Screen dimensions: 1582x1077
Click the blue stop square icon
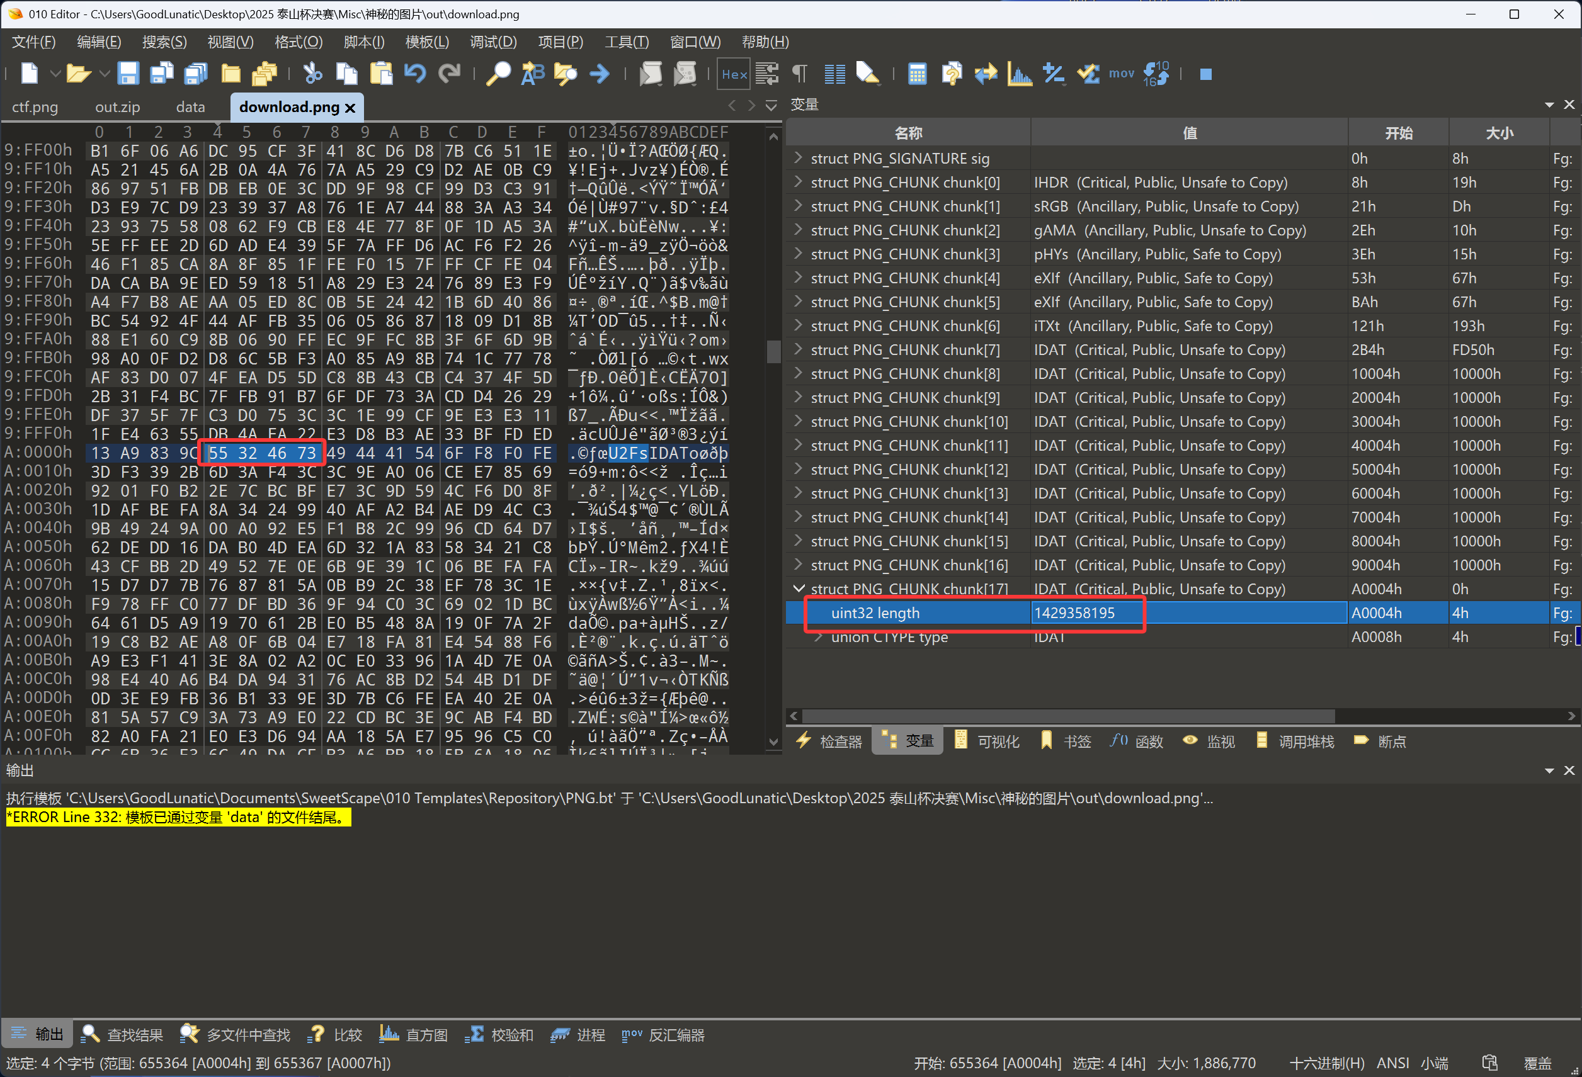pyautogui.click(x=1205, y=74)
